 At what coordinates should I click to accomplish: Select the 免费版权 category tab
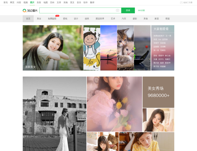(x=52, y=19)
